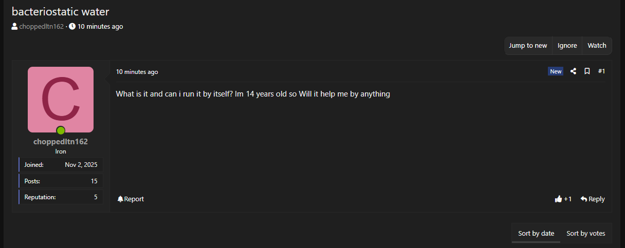Image resolution: width=625 pixels, height=248 pixels.
Task: Toggle Ignore for this thread
Action: 567,45
